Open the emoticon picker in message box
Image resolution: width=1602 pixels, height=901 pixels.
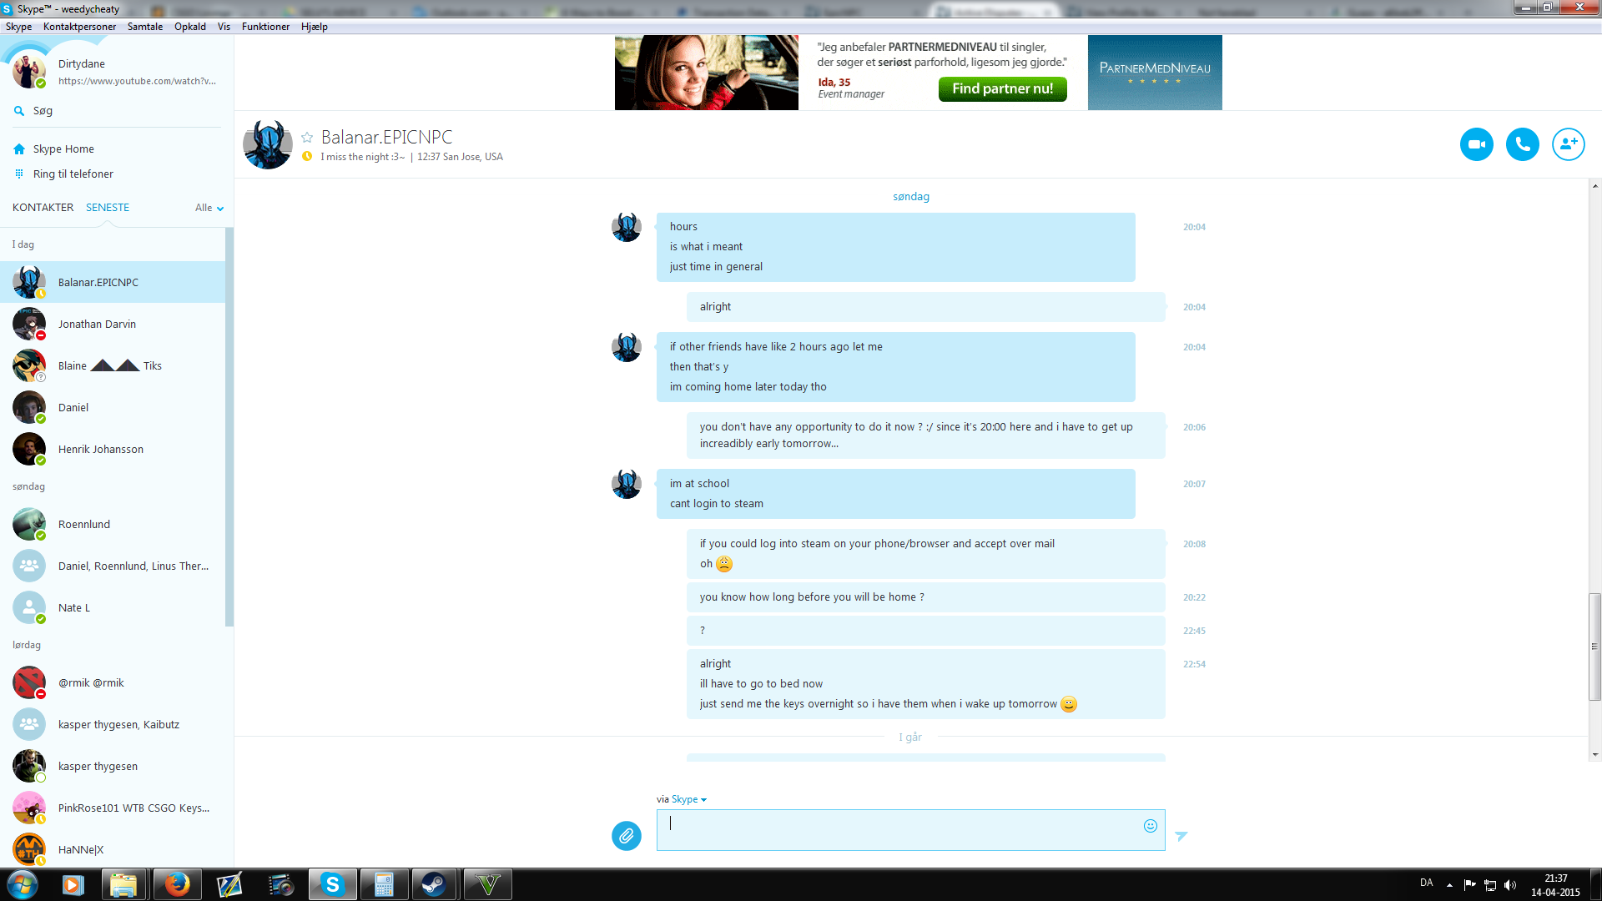coord(1150,826)
